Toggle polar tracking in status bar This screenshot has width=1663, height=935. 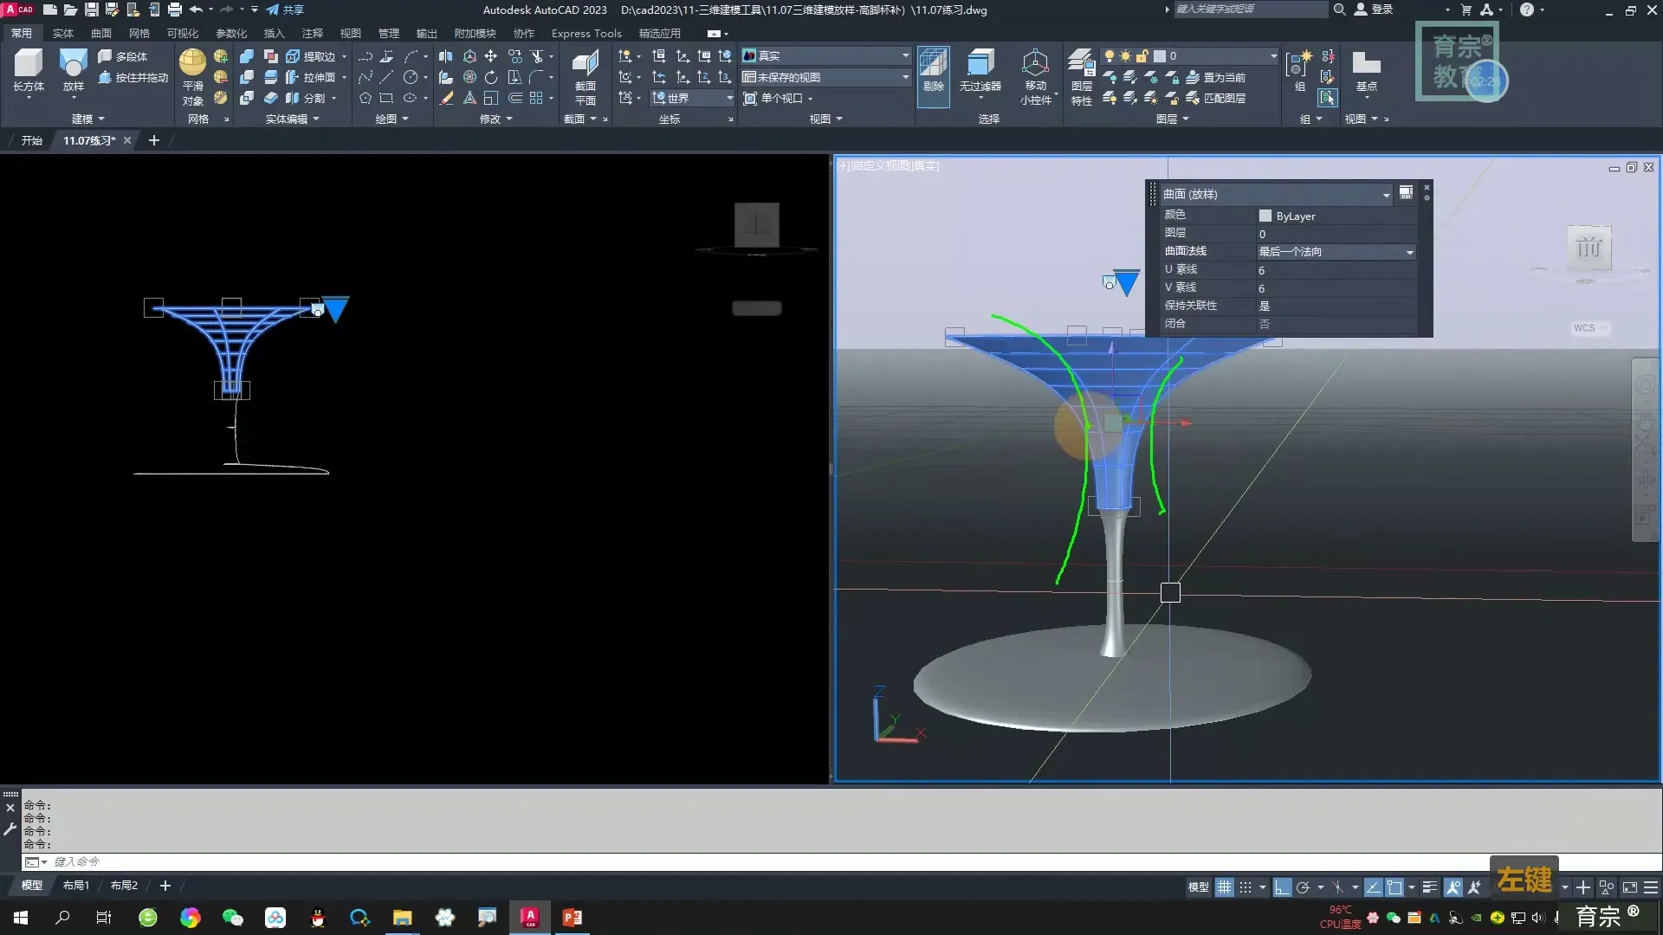[x=1303, y=887]
